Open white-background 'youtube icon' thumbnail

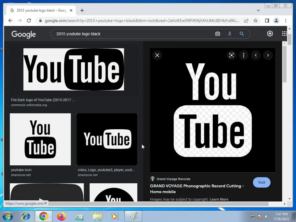[40, 139]
